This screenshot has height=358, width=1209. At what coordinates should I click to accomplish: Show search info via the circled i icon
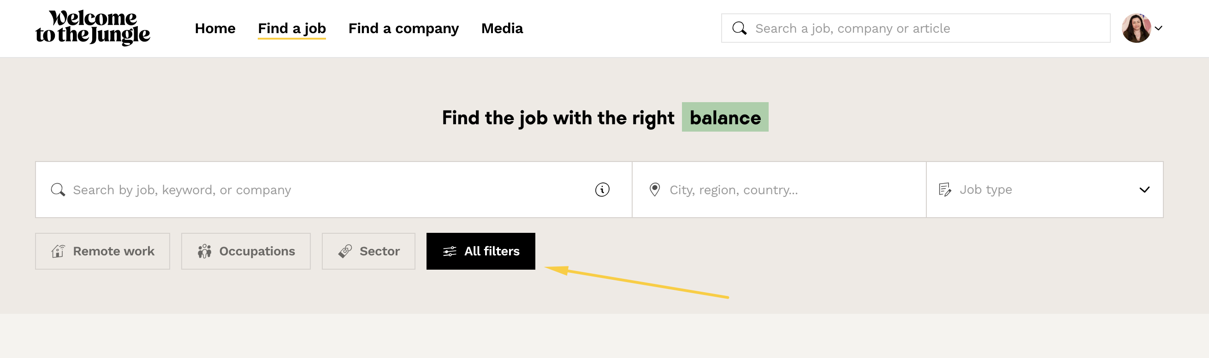602,190
